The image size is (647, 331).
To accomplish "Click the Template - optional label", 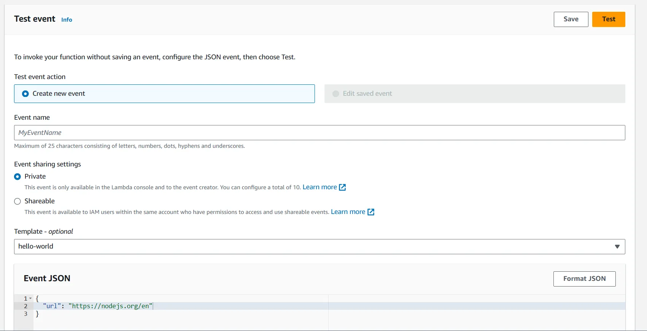I will coord(43,231).
